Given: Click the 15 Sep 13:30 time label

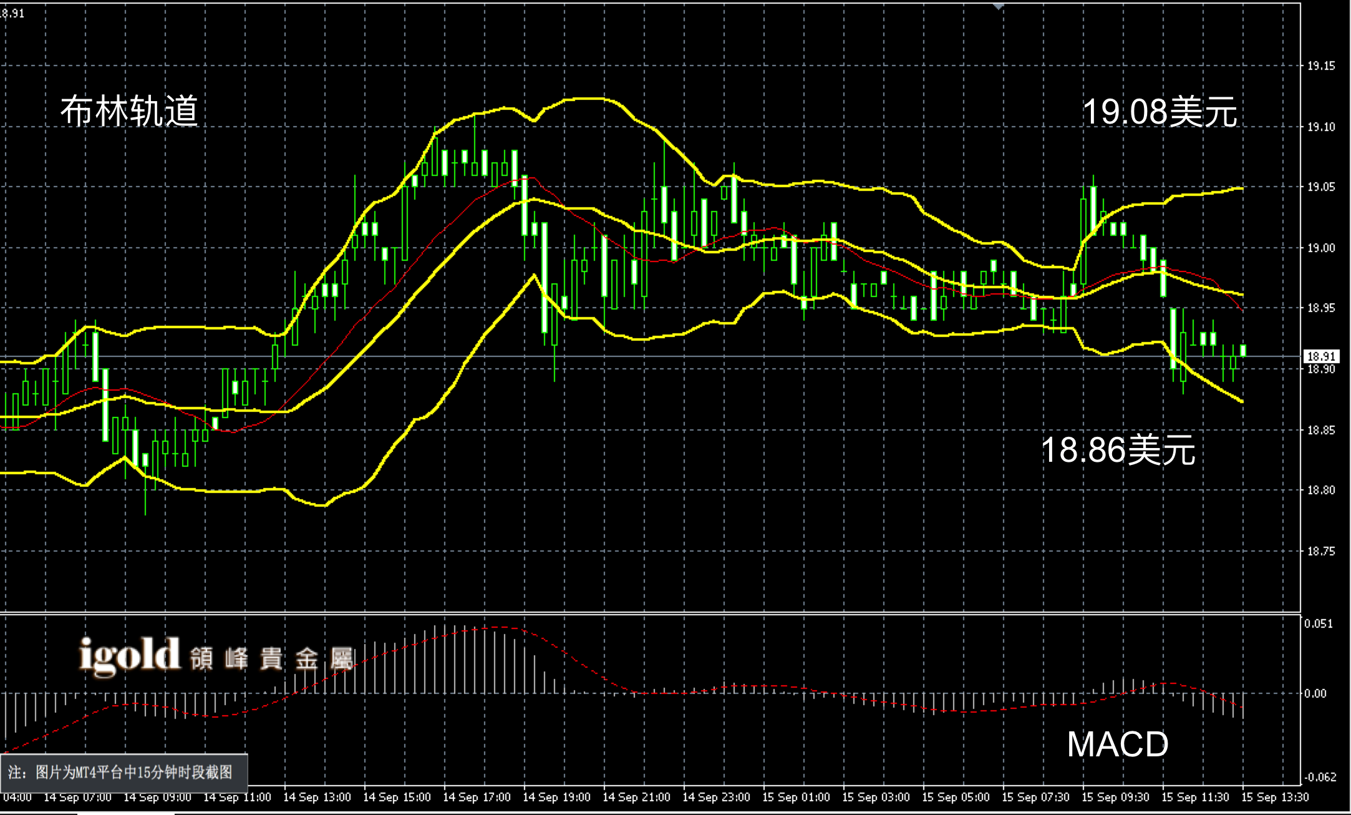Looking at the screenshot, I should 1275,798.
